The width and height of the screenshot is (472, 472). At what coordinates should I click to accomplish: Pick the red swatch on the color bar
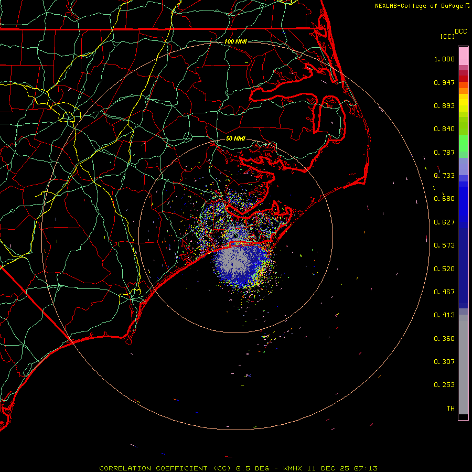[x=463, y=79]
